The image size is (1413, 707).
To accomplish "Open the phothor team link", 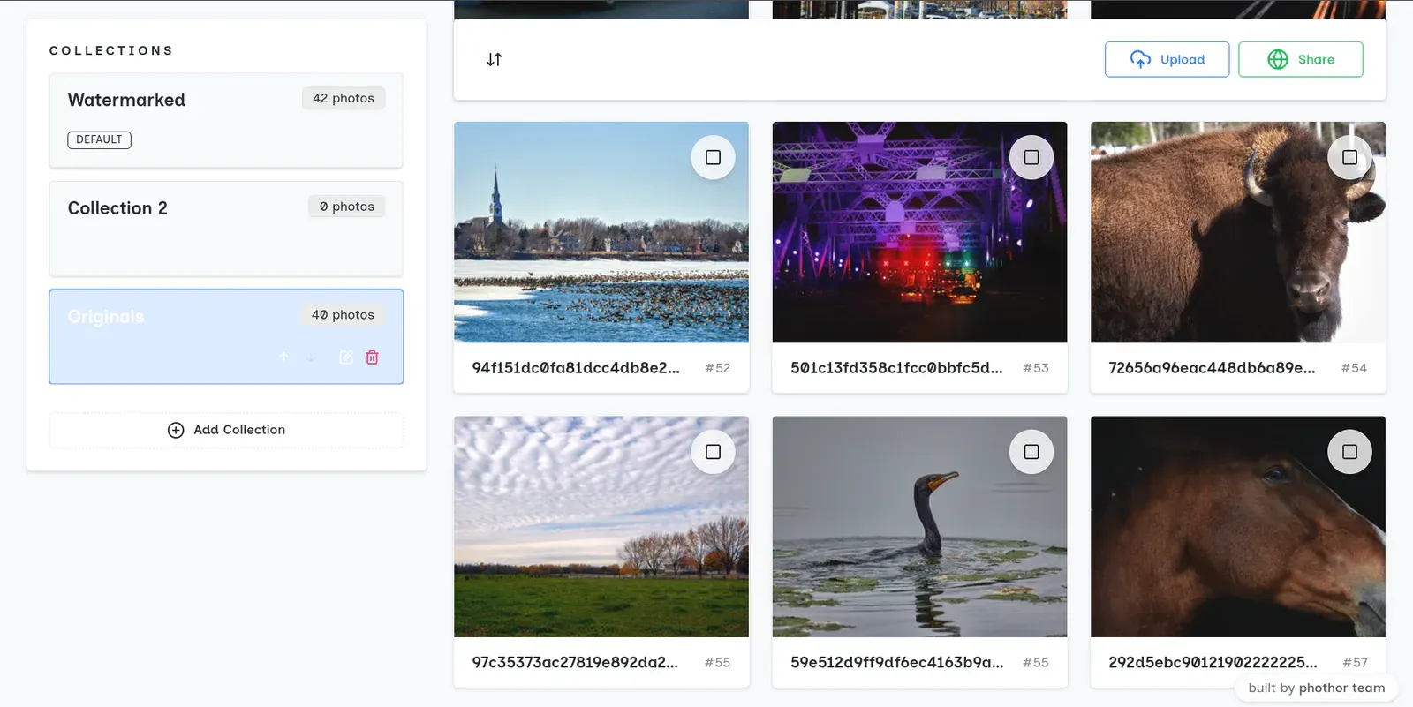I will 1341,688.
